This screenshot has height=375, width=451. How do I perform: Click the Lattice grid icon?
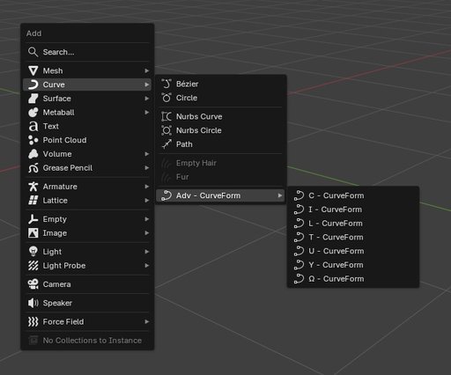33,201
